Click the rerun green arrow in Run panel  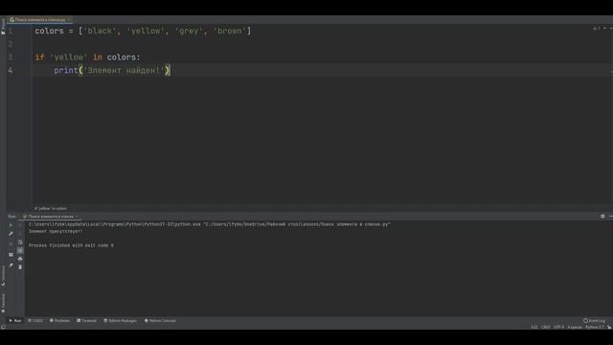tap(11, 225)
